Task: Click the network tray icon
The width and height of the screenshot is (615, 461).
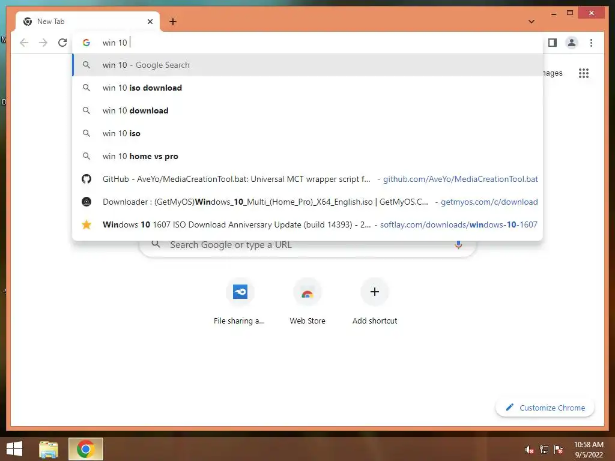Action: pos(544,450)
